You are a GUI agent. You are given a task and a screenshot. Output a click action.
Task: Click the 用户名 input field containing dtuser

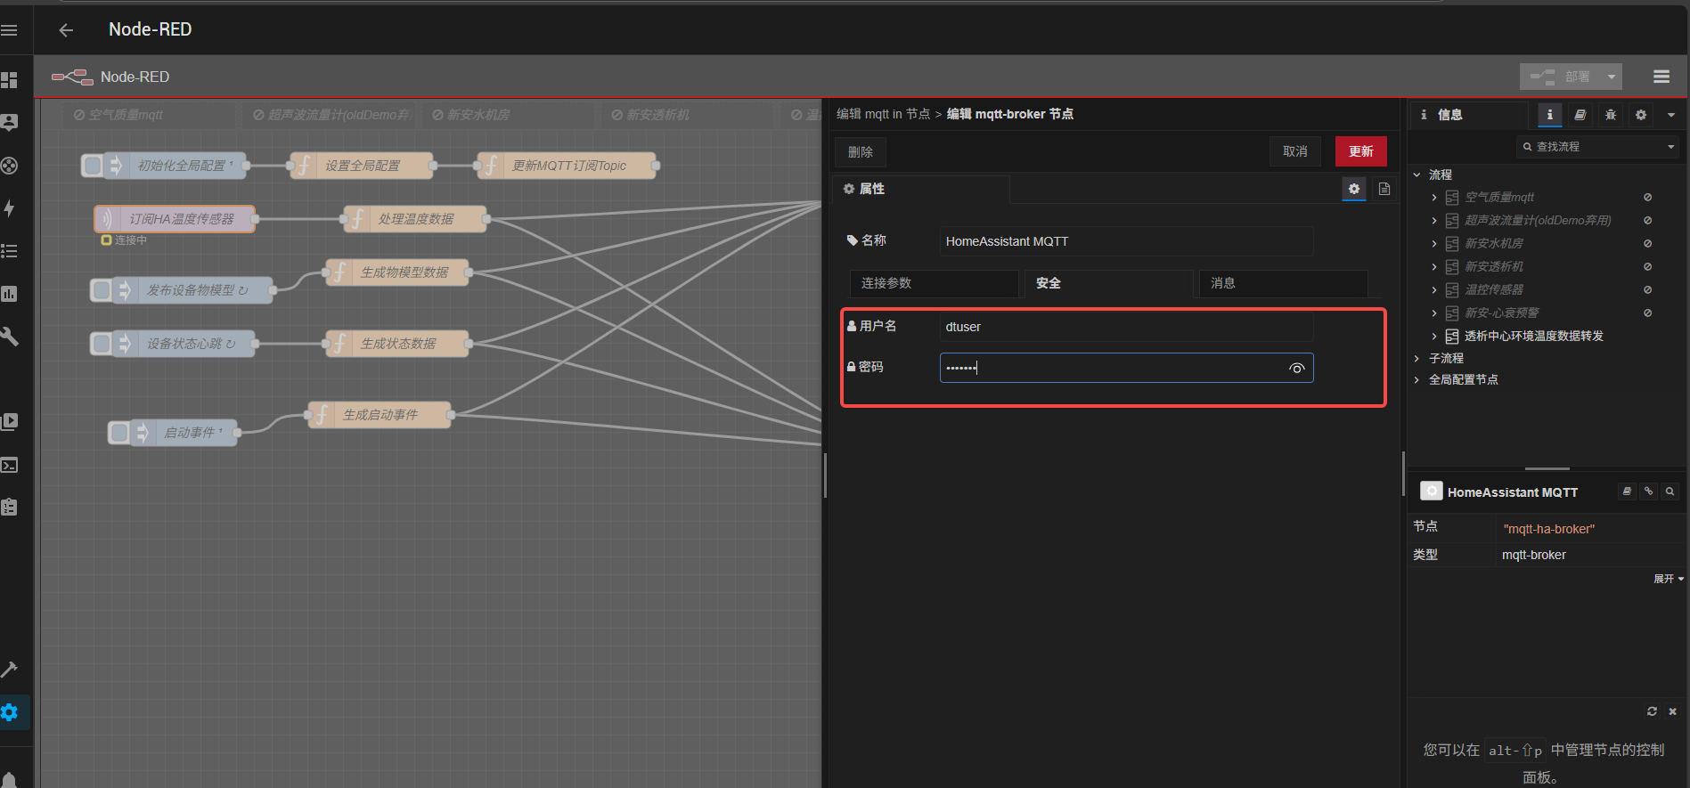1125,327
